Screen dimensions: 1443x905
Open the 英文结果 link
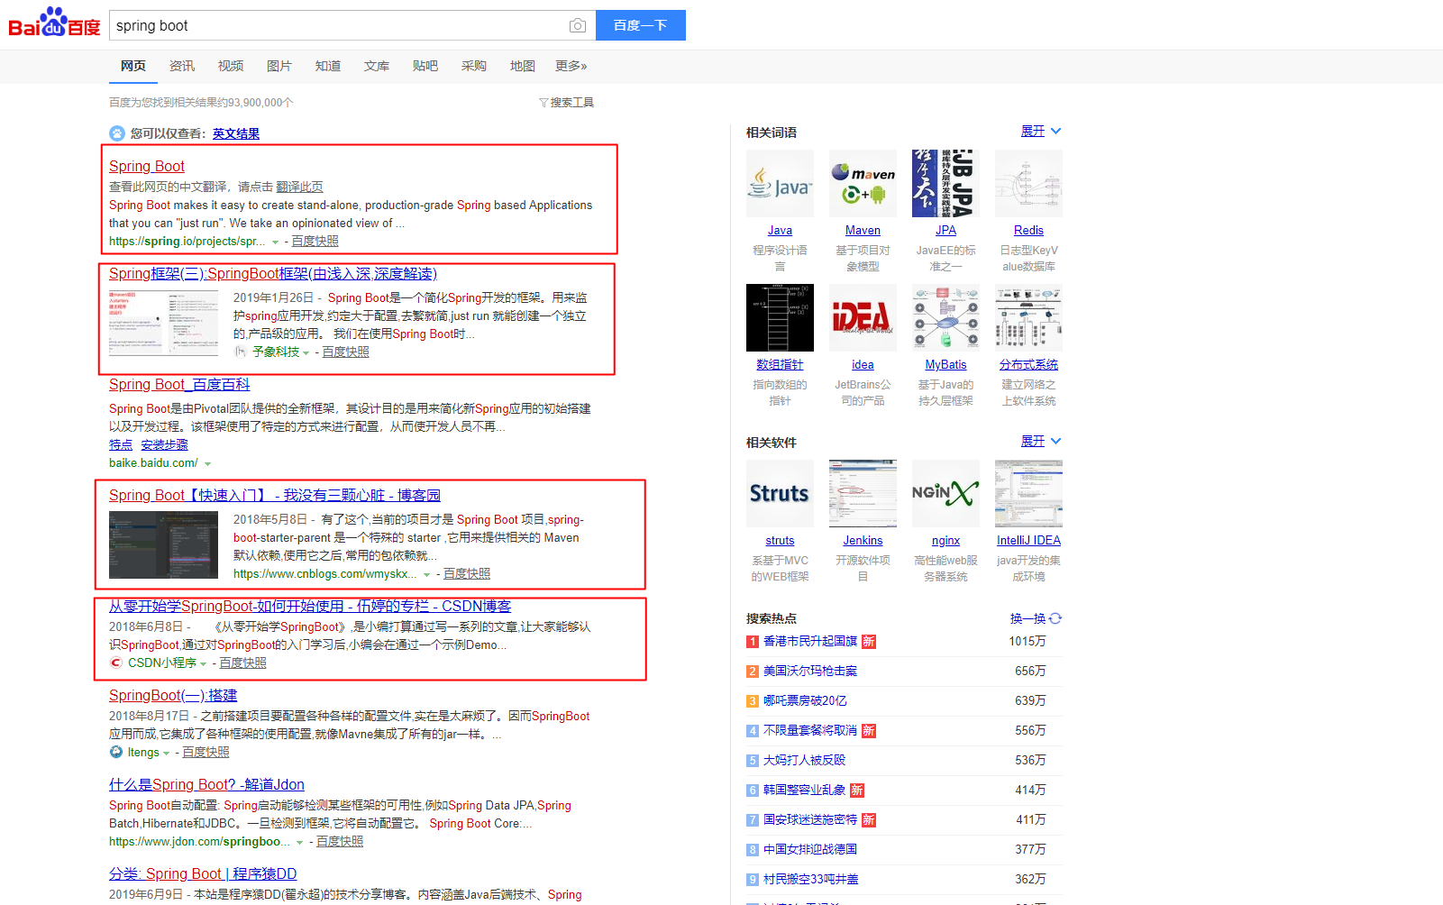pyautogui.click(x=236, y=133)
